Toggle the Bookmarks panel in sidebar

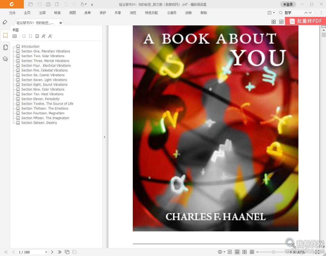click(x=5, y=35)
